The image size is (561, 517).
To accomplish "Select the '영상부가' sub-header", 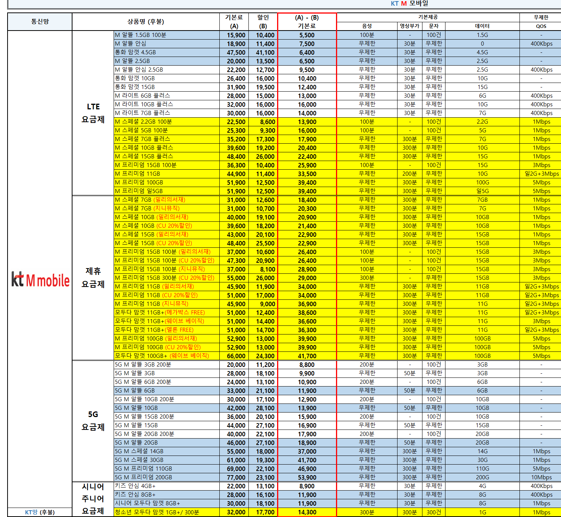I will click(x=410, y=26).
